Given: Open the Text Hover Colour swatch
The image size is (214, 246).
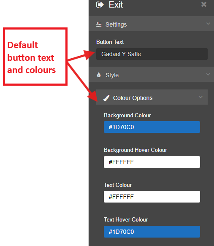Looking at the screenshot, I should pyautogui.click(x=152, y=232).
